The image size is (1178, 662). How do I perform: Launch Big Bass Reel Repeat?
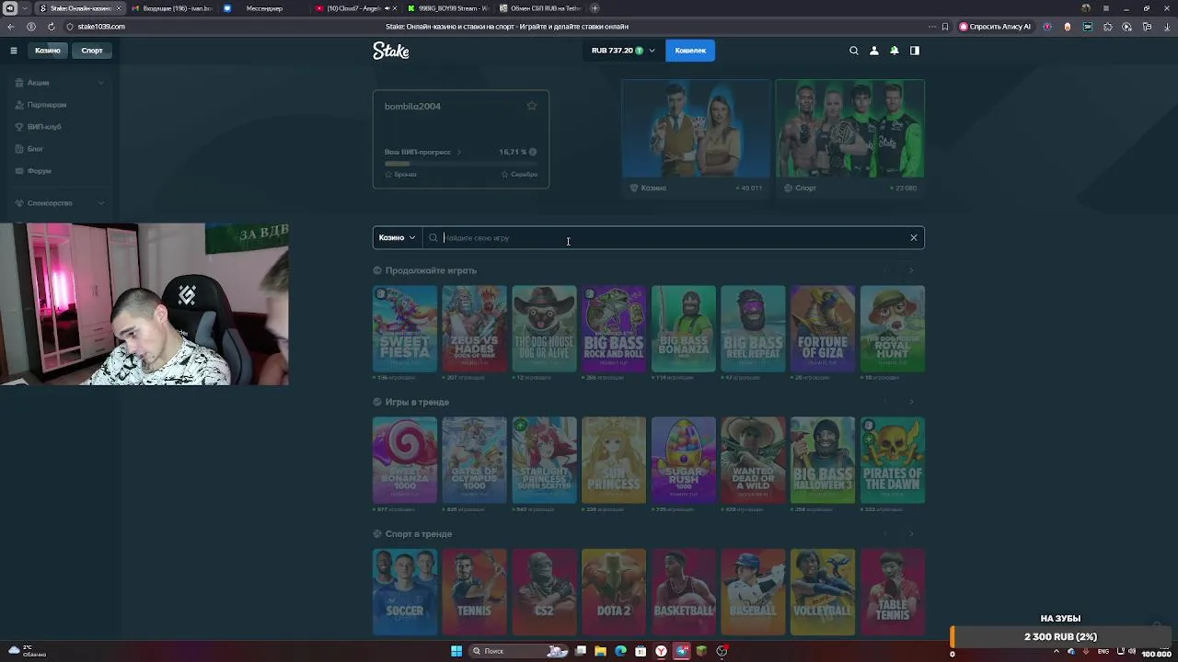coord(753,329)
